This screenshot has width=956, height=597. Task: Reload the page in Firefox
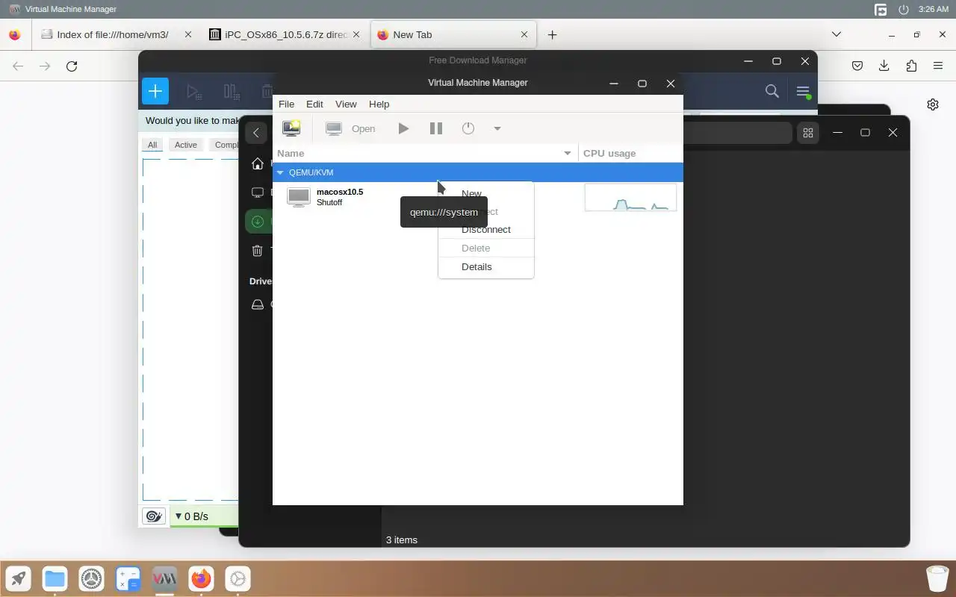pos(72,66)
